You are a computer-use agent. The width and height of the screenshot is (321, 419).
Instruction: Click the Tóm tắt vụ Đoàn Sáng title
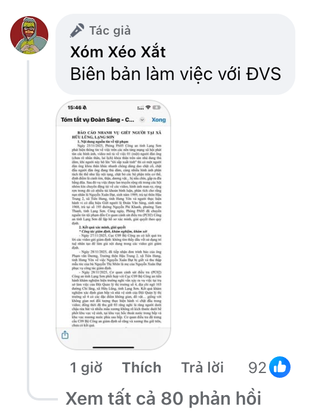pos(97,120)
